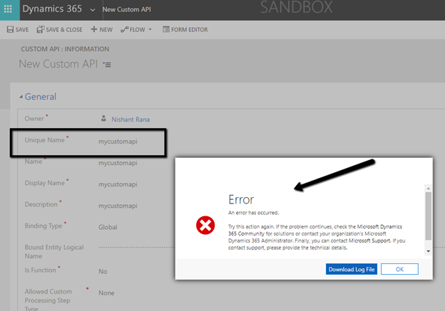Edit the Name field value mycustomapi
Viewport: 445px width, 311px height.
point(118,163)
